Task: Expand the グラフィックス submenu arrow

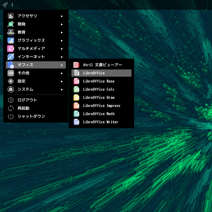Action: 62,40
